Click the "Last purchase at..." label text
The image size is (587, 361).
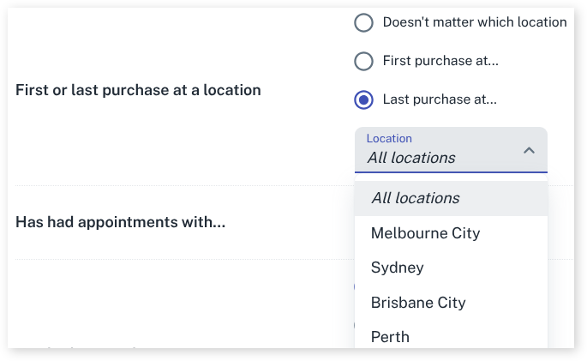click(440, 99)
